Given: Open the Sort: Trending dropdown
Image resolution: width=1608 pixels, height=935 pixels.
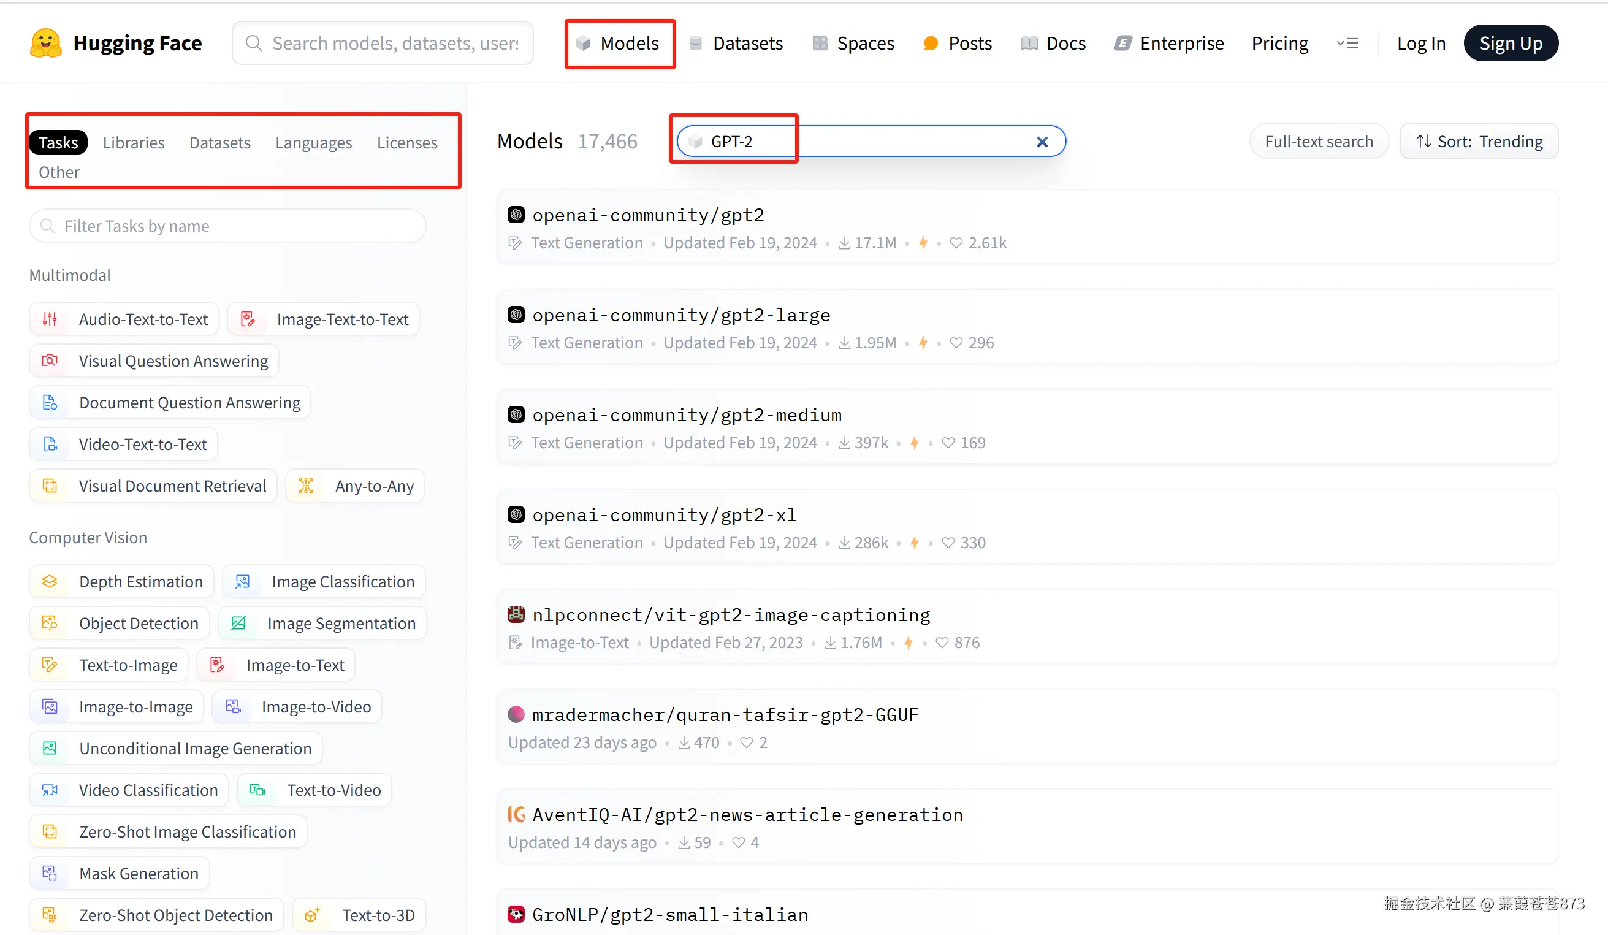Looking at the screenshot, I should [x=1478, y=141].
